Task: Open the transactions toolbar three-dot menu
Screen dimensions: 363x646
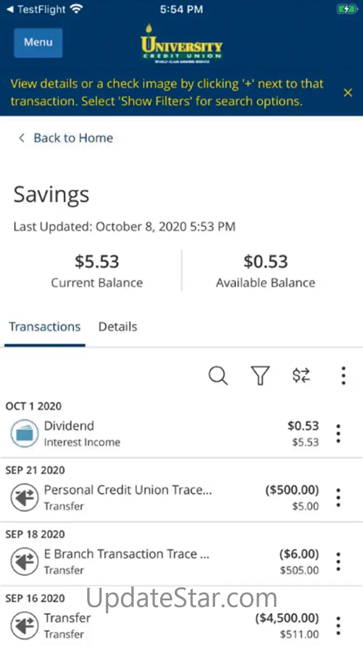Action: pos(343,375)
